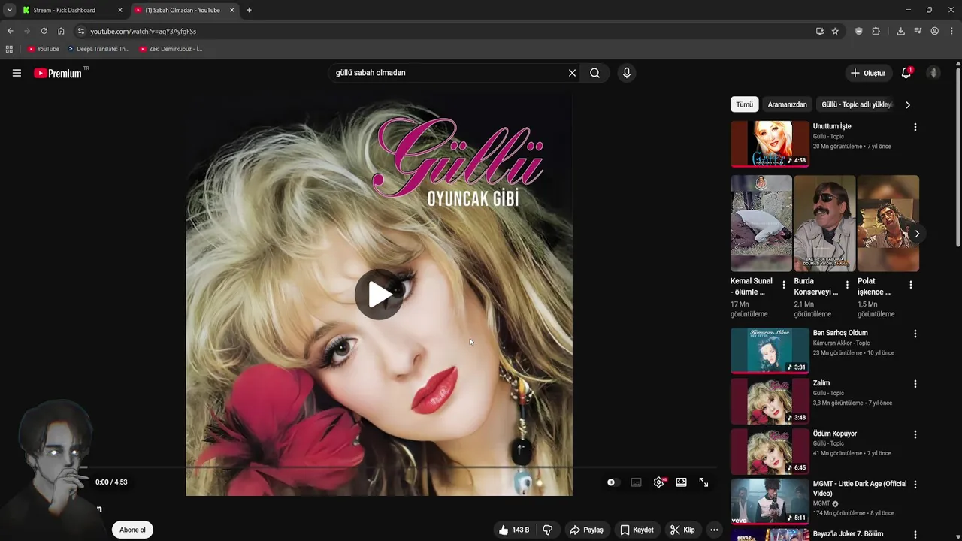Open player settings gear

pos(658,482)
